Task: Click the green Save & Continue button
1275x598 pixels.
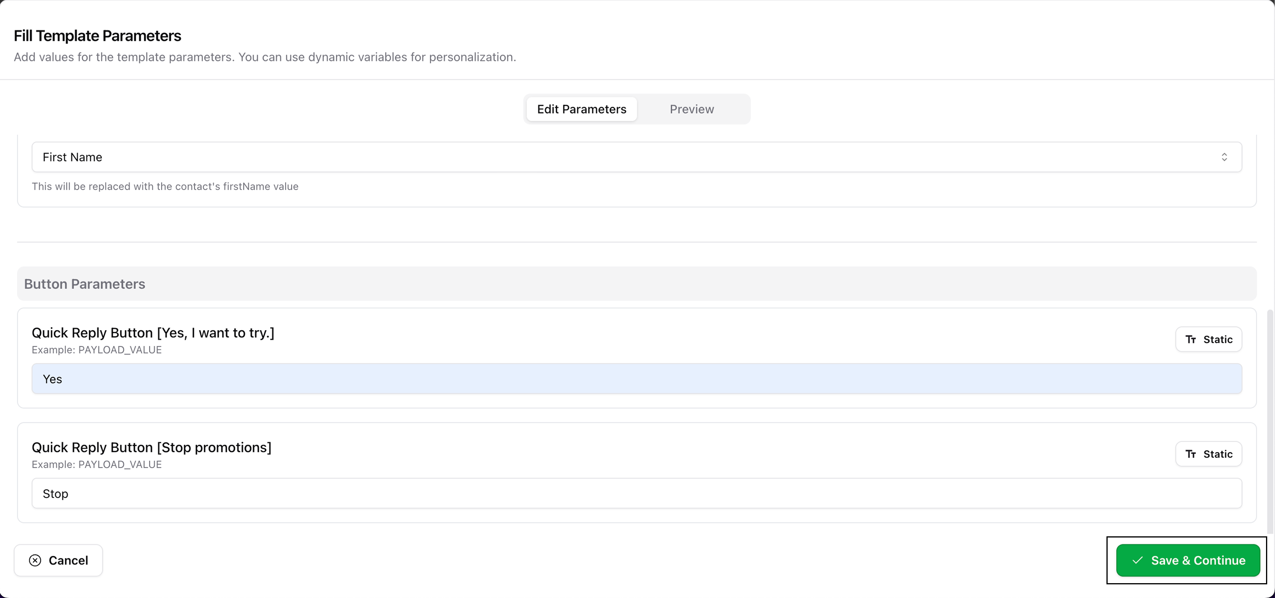Action: click(x=1187, y=561)
